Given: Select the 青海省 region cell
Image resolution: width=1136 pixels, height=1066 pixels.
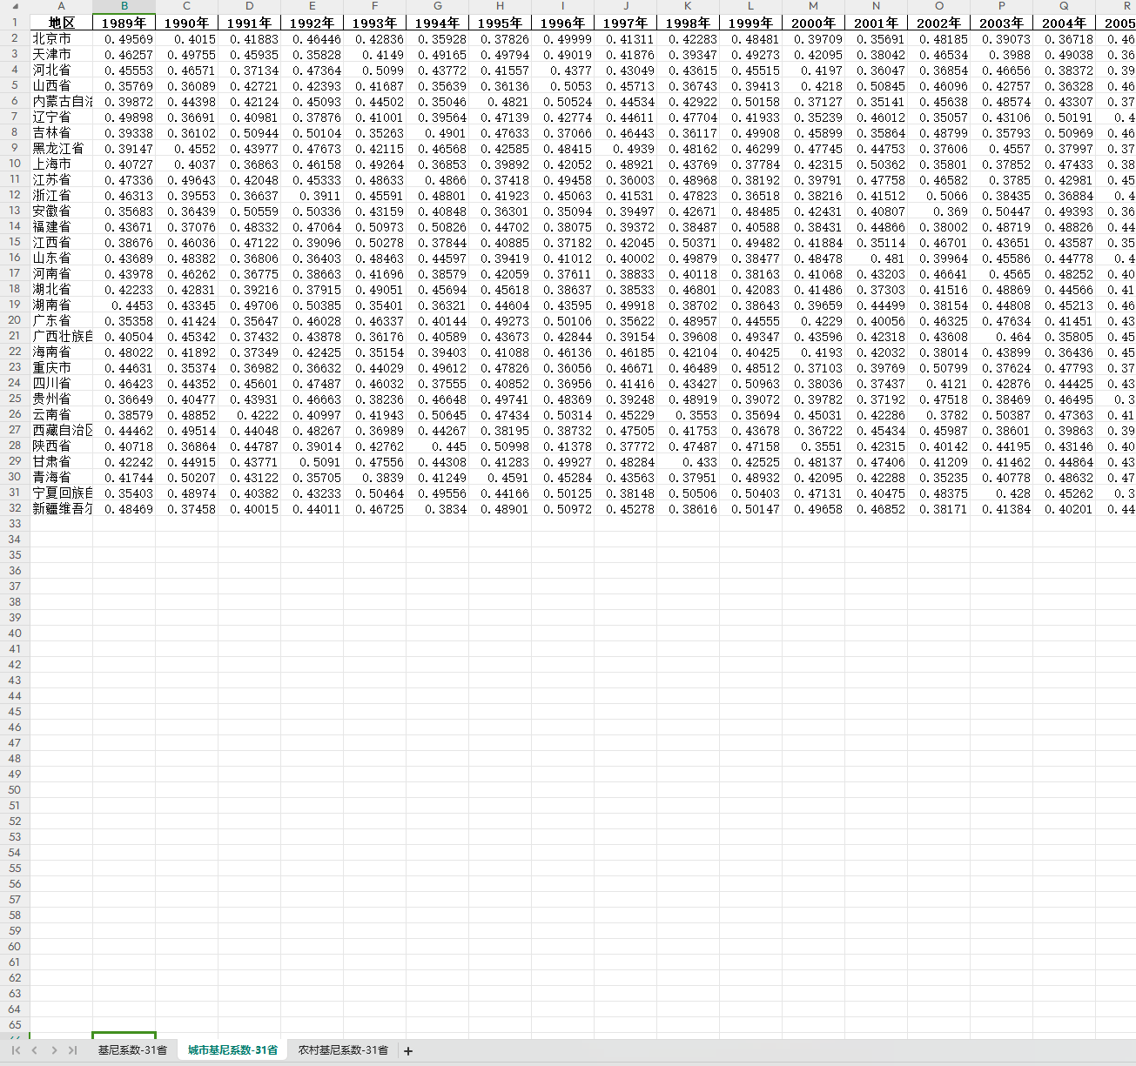Looking at the screenshot, I should [61, 477].
